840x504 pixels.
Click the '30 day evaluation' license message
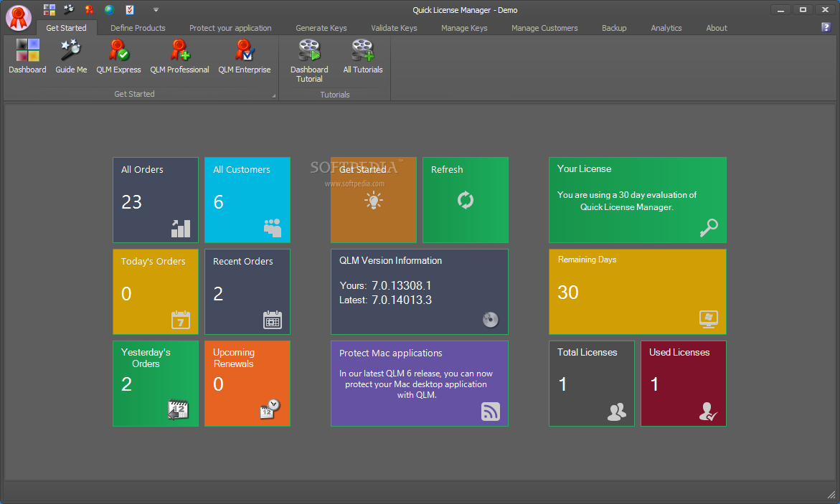coord(627,201)
